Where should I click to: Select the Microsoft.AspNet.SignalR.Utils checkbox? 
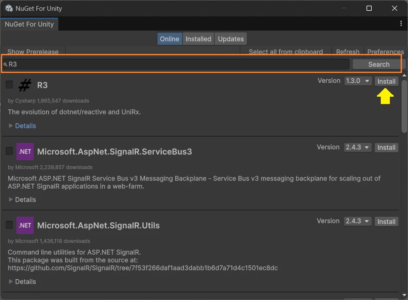[x=9, y=225]
